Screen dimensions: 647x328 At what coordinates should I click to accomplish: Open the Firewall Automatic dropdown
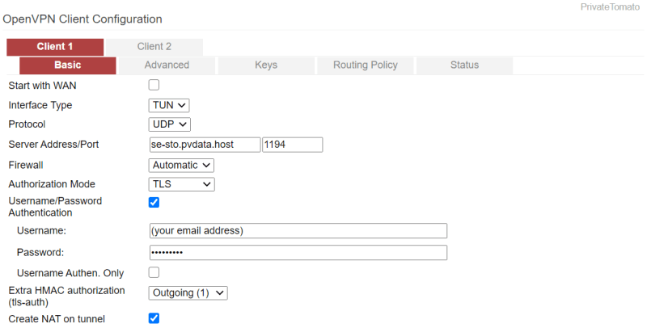tap(182, 165)
